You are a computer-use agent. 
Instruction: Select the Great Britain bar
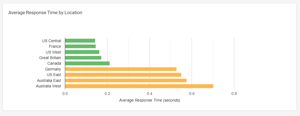pos(83,58)
